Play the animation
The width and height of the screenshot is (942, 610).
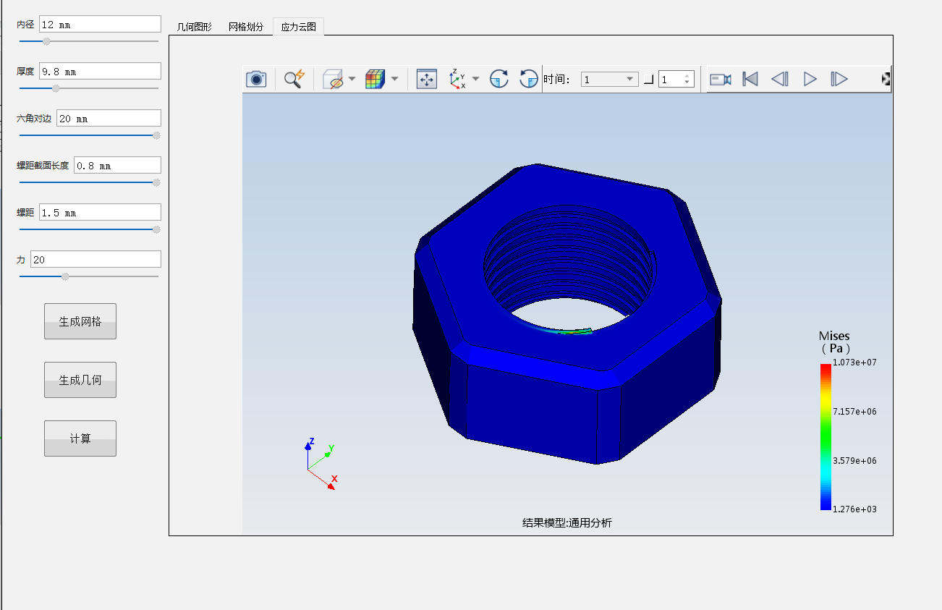tap(810, 79)
